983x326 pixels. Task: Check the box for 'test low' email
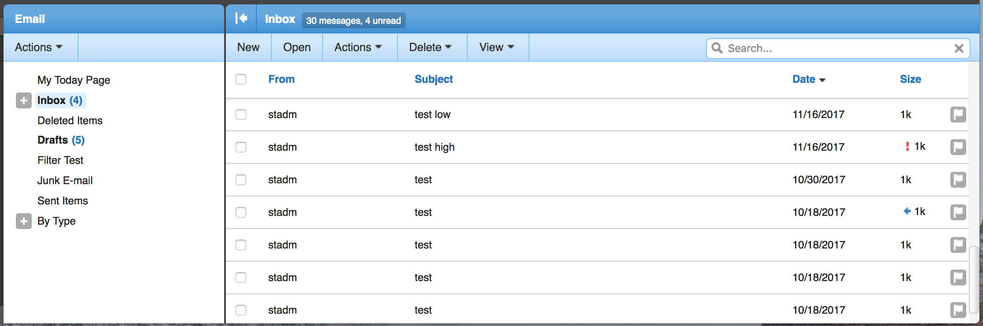click(x=241, y=115)
